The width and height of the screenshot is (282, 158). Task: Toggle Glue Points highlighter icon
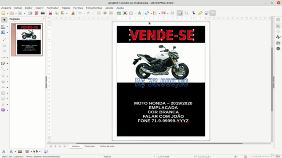[200, 13]
